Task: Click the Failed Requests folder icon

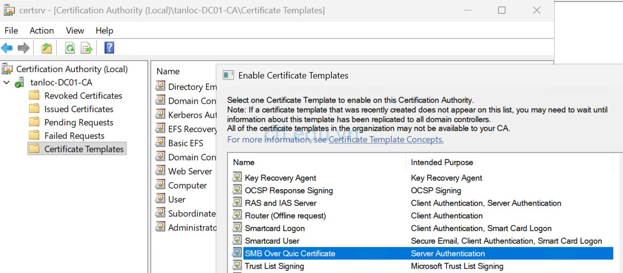Action: [34, 135]
